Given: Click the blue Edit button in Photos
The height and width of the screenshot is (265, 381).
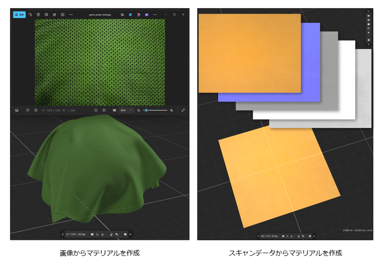Looking at the screenshot, I should tap(19, 15).
